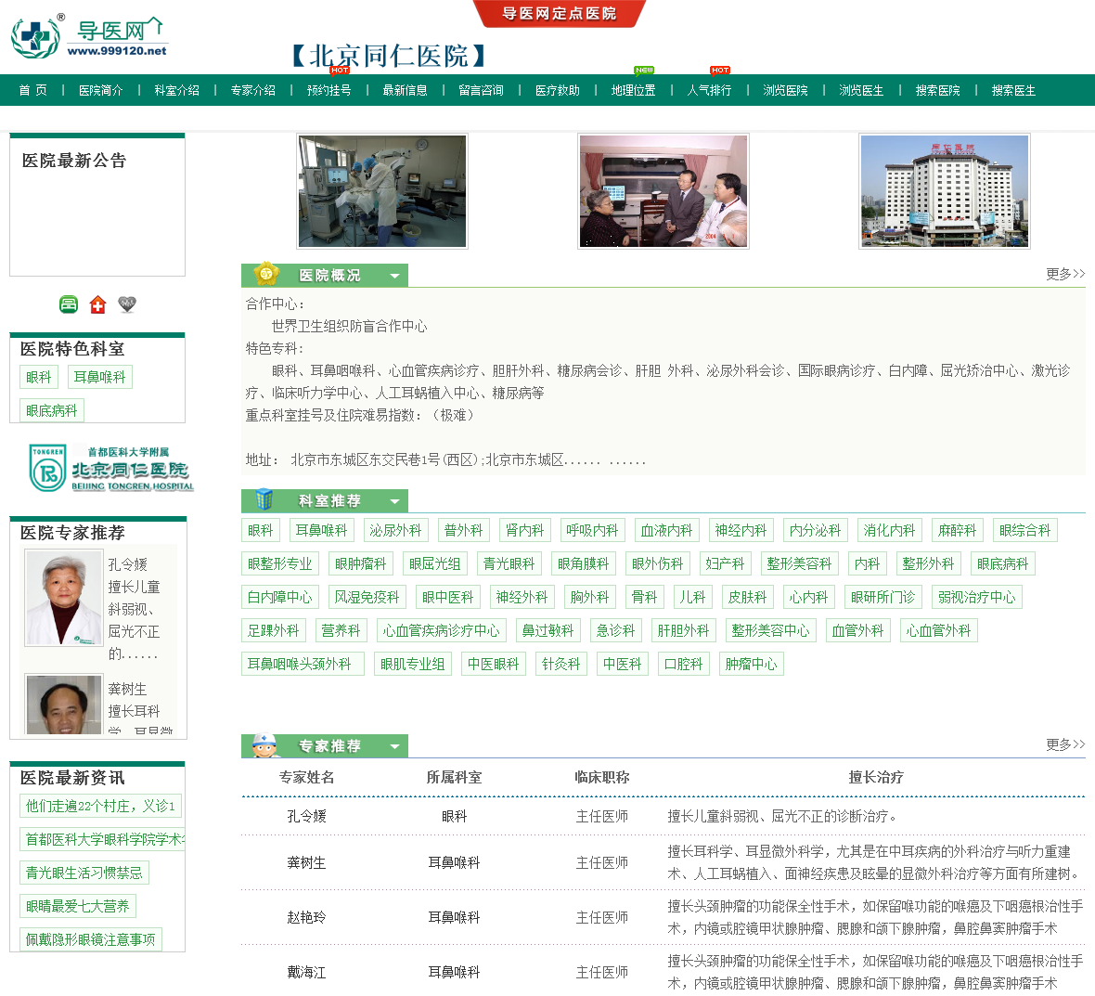Open the 首页 menu item
This screenshot has height=996, width=1095.
32,90
